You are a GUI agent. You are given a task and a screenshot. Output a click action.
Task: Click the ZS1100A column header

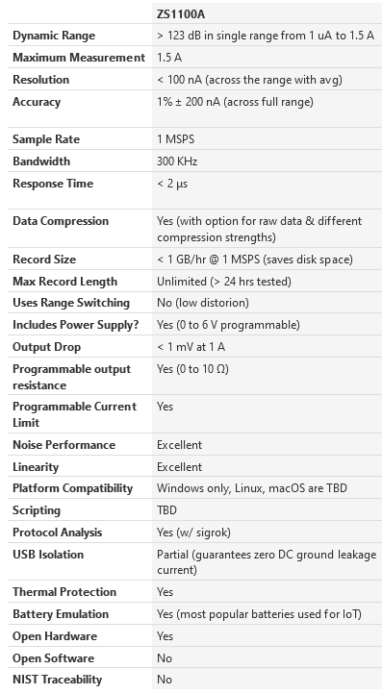[x=180, y=14]
